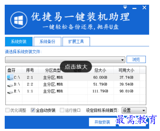The width and height of the screenshot is (160, 131).
Task: Click the 39.54GB free size cell
Action: (x=126, y=84)
